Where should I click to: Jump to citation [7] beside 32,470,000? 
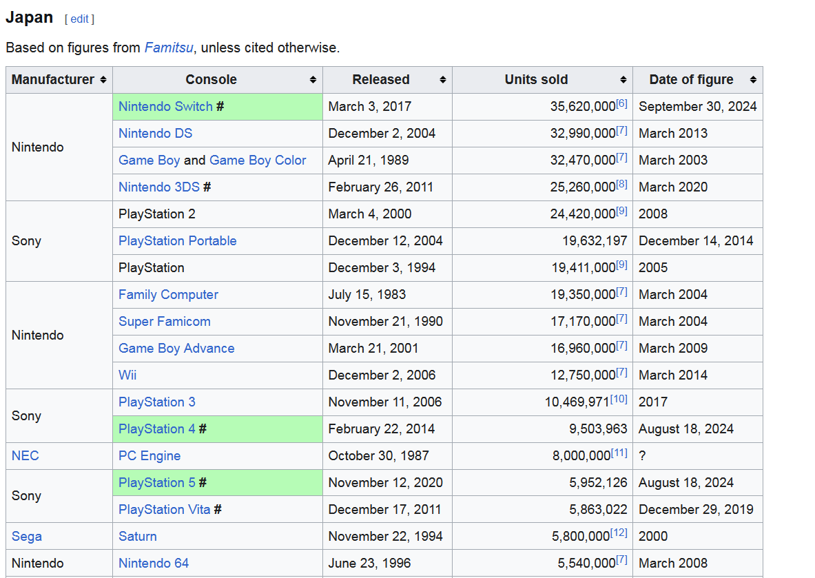coord(621,158)
